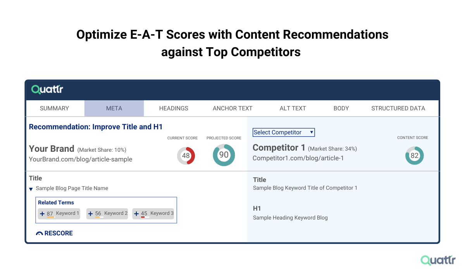465x271 pixels.
Task: Click the rescore gauge icon
Action: (39, 234)
